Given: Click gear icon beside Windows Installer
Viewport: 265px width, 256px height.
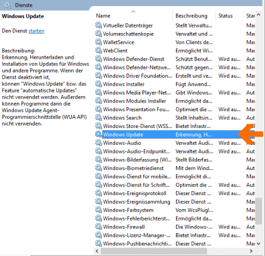Looking at the screenshot, I should [x=98, y=84].
